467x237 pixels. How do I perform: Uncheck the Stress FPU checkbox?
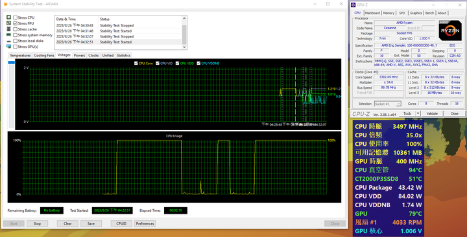coord(15,23)
